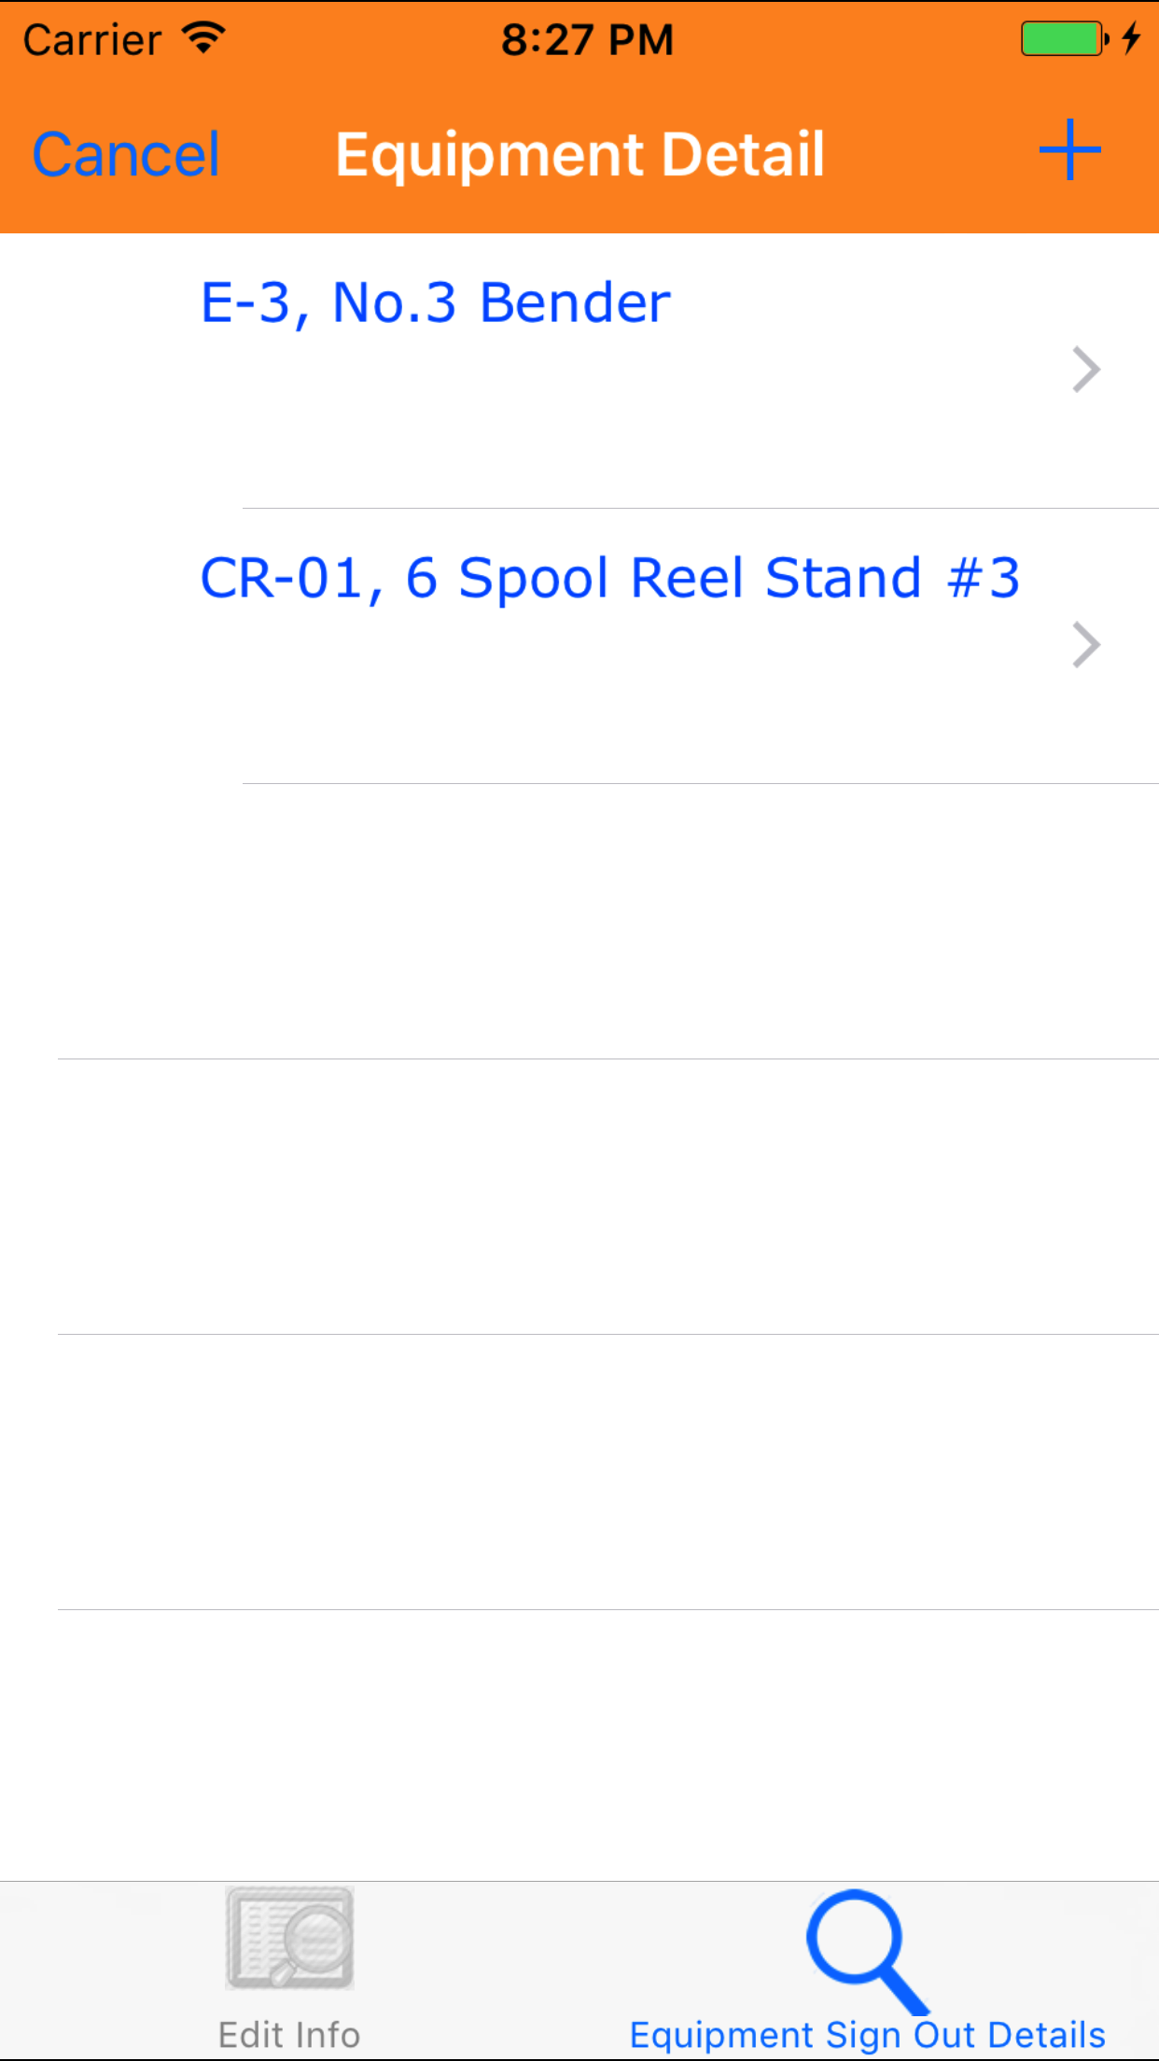Select CR-01, 6 Spool Reel Stand #3
Screen dimensions: 1159x2061
[609, 578]
